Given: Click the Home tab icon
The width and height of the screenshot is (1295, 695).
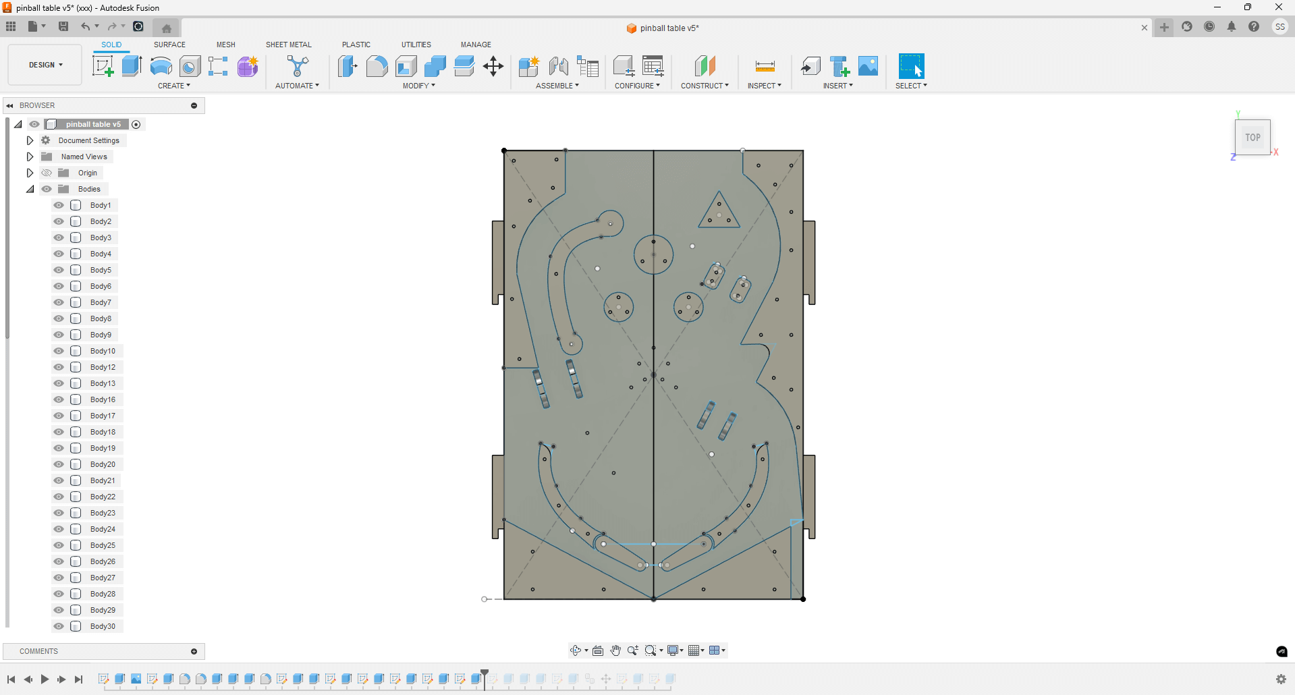Looking at the screenshot, I should [x=167, y=28].
